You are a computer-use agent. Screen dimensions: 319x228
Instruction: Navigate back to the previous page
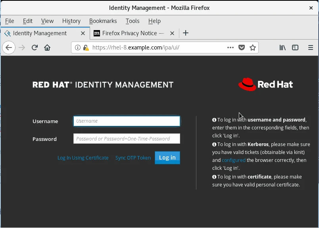[x=9, y=47]
